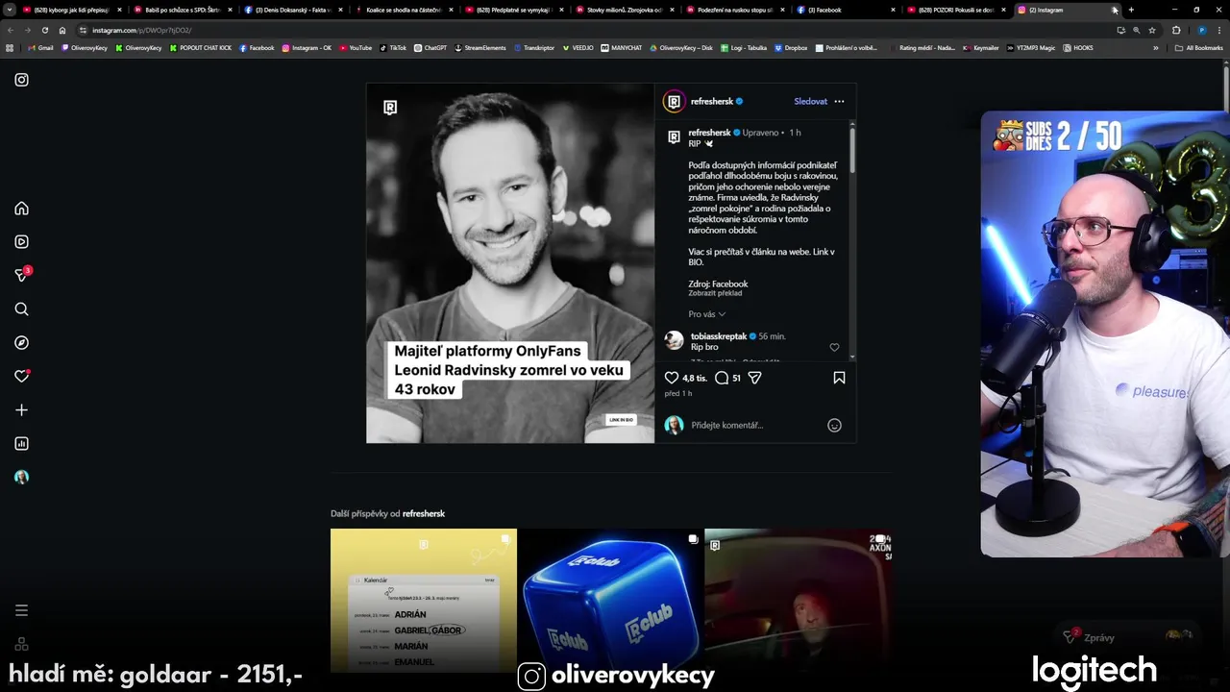Open StreamElements bookmark
This screenshot has width=1230, height=692.
480,47
